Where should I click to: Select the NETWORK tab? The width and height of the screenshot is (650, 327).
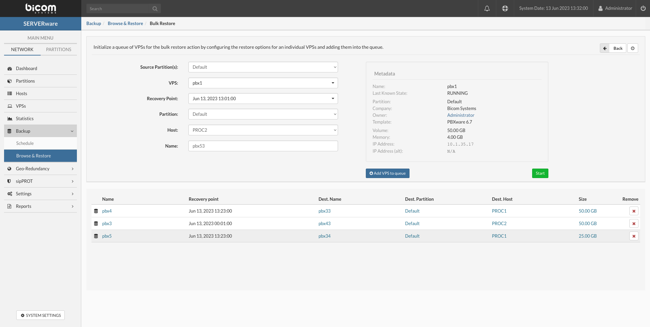22,49
